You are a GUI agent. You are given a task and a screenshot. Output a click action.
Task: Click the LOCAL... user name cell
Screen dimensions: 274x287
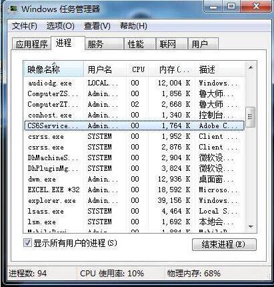coord(103,83)
